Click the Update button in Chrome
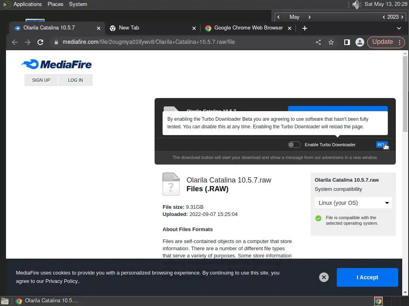Viewport: 409px width, 306px height. [382, 42]
